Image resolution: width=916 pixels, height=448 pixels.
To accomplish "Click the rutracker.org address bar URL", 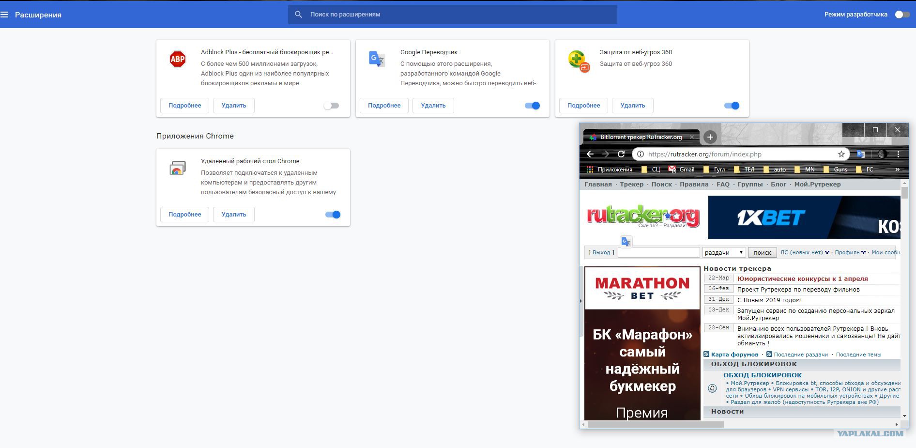I will coord(704,154).
